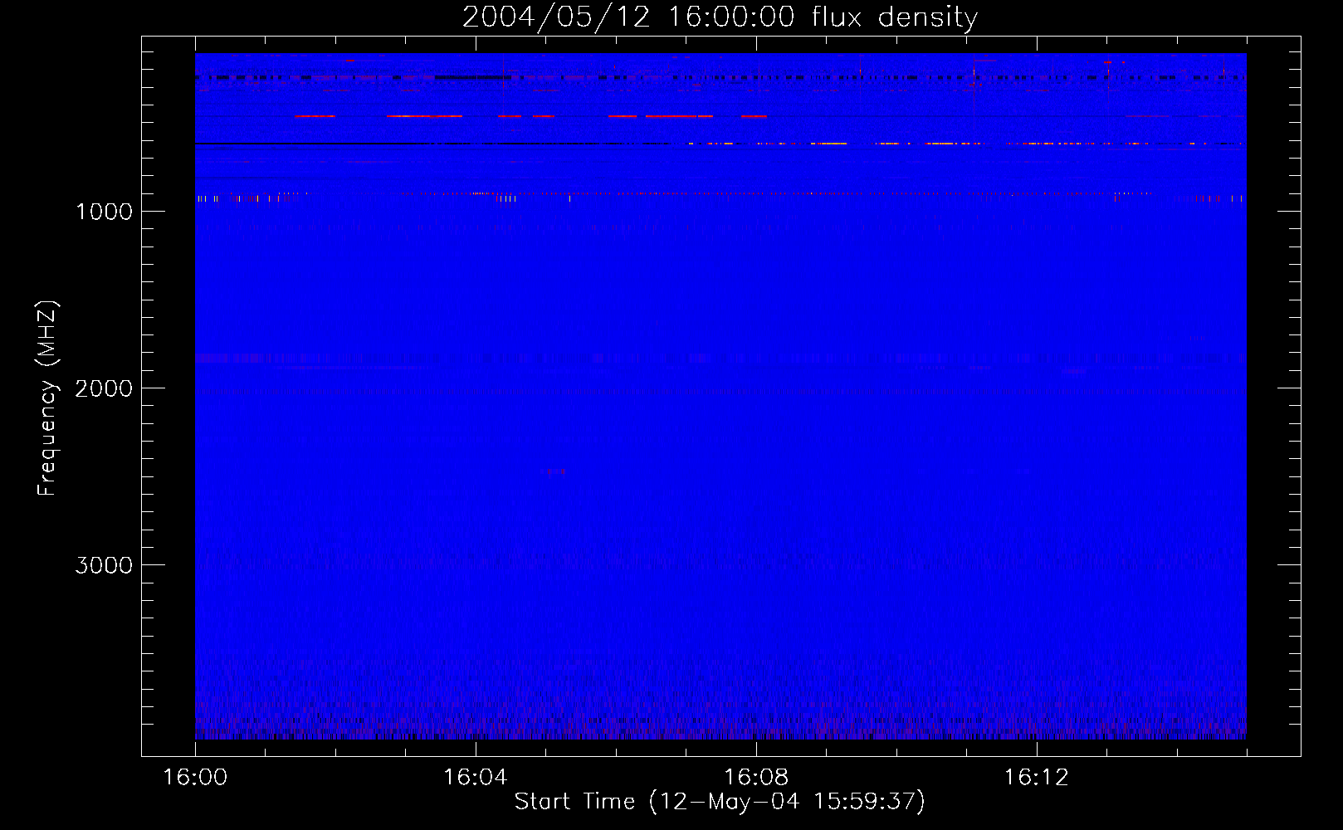
Task: Click the 16:00 time axis label
Action: click(195, 778)
